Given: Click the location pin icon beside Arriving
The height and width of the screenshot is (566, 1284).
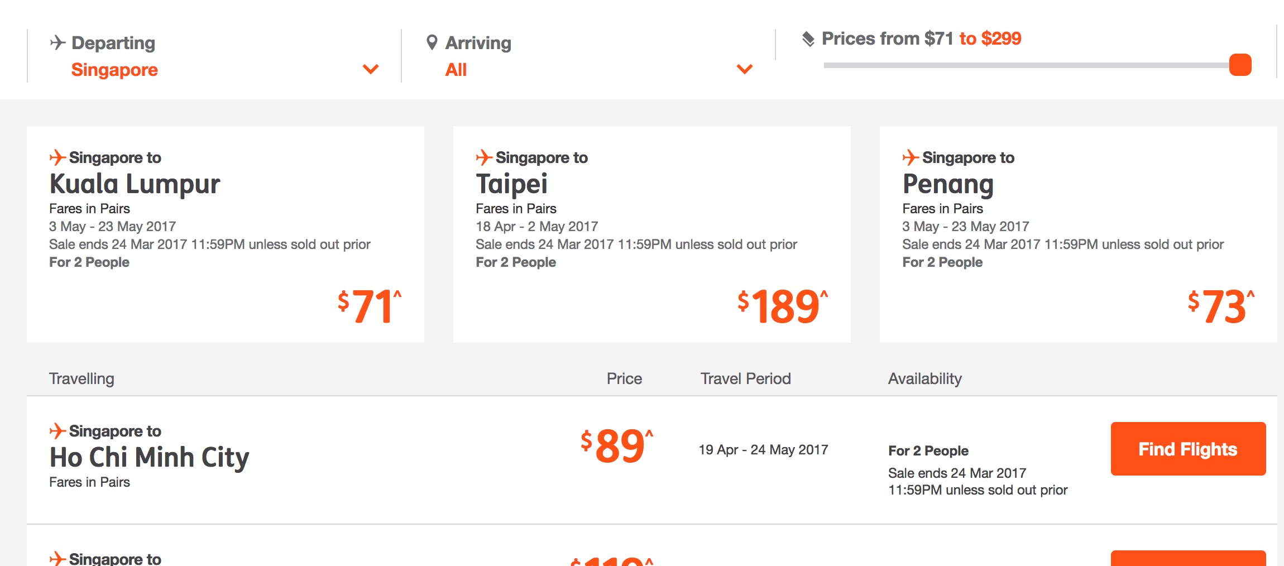Looking at the screenshot, I should click(432, 42).
